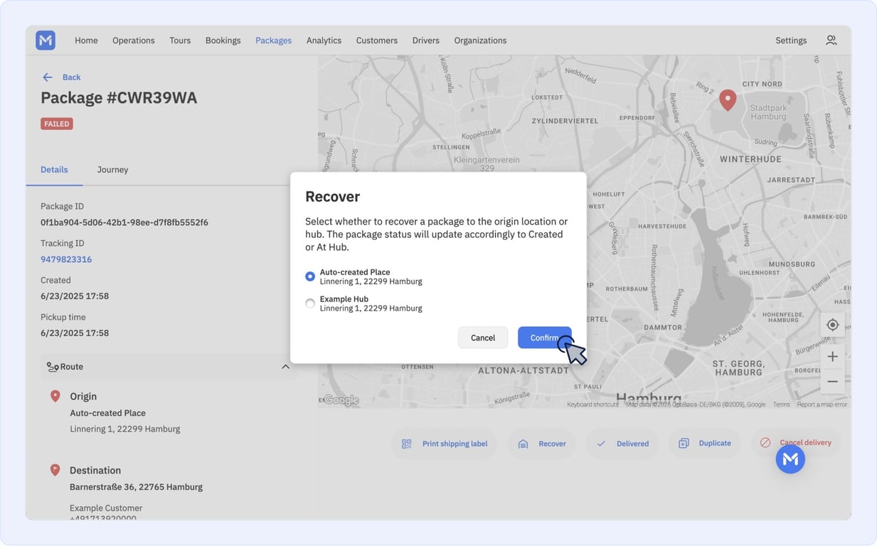Click the Origin location pin icon
The width and height of the screenshot is (877, 546).
55,396
